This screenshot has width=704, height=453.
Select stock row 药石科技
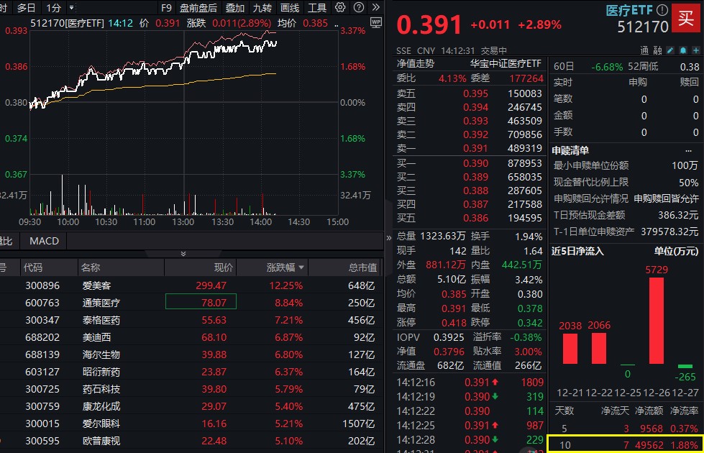(x=192, y=389)
